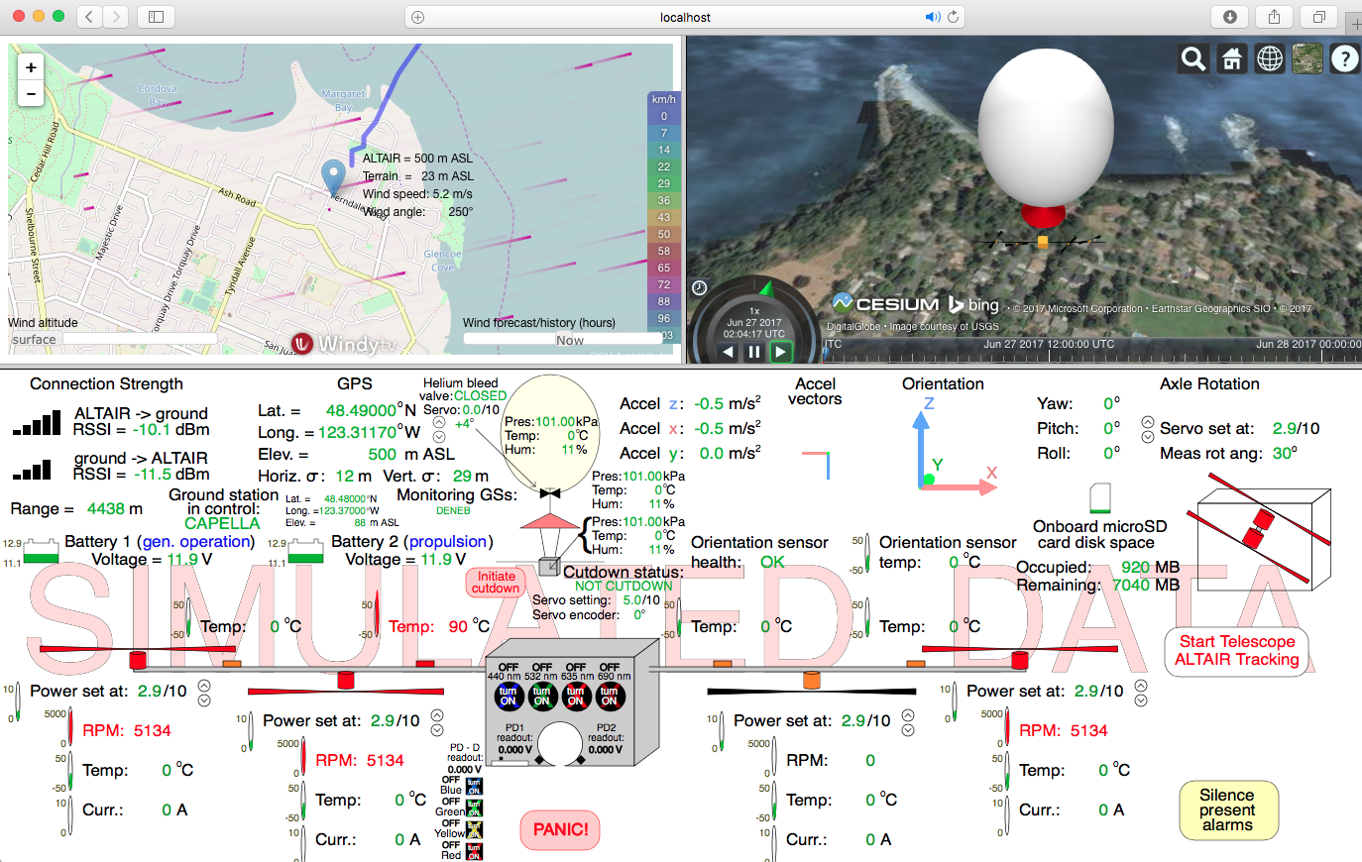Click the Safari downloads icon

[1229, 17]
